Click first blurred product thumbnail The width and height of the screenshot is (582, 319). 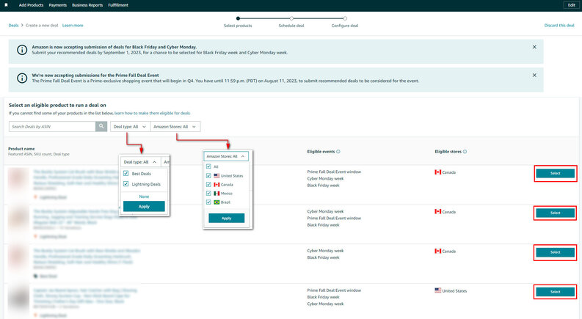(x=18, y=178)
